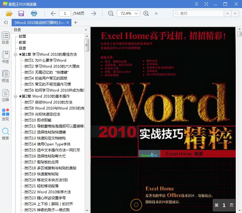Open the 发现 discover panel
The image size is (242, 213).
6,115
